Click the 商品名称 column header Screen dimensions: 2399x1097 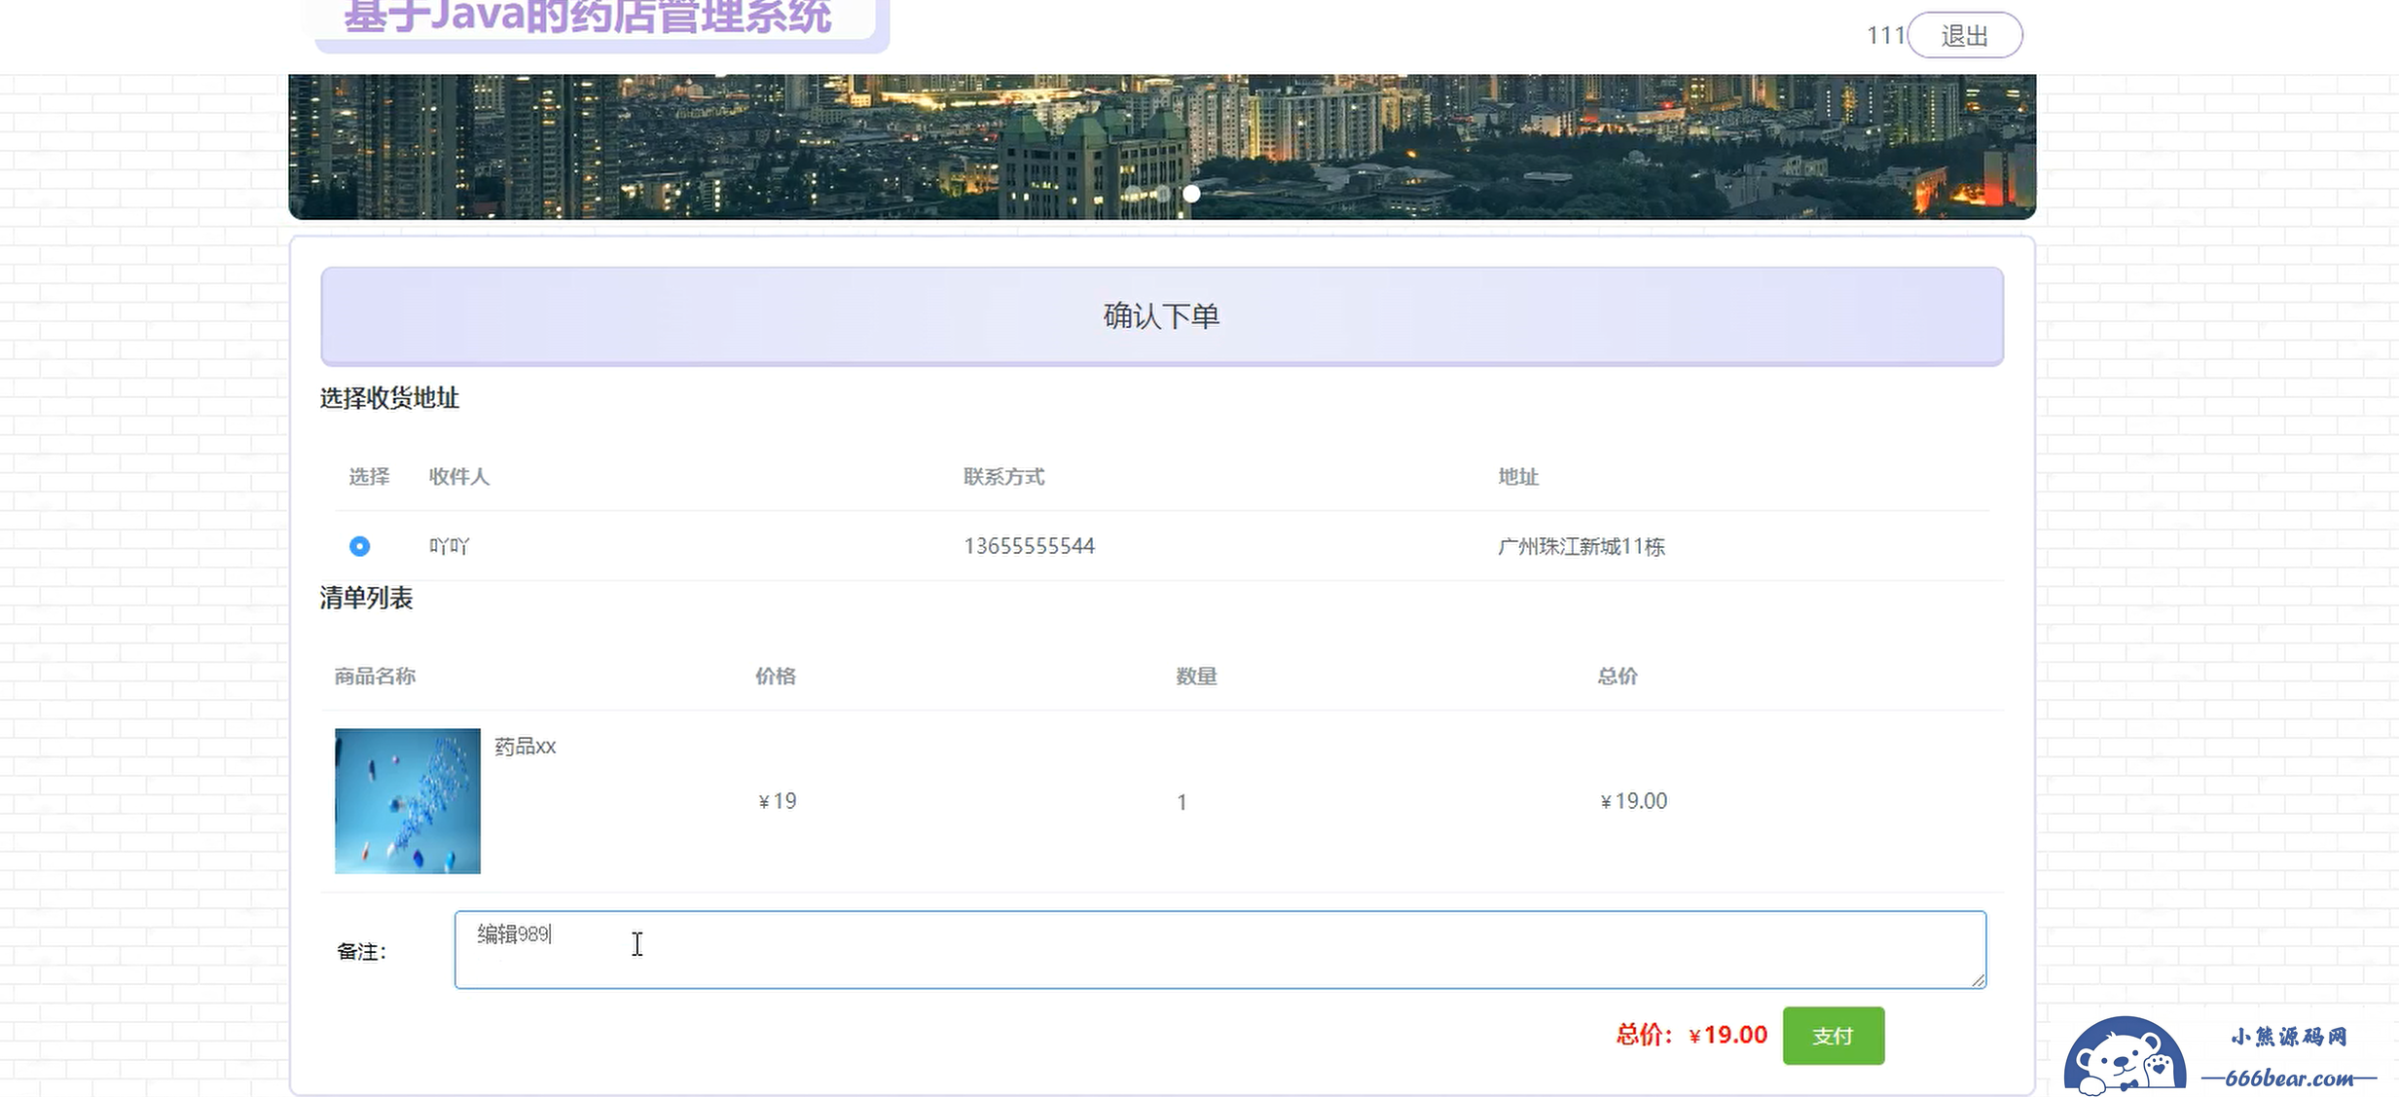click(375, 676)
